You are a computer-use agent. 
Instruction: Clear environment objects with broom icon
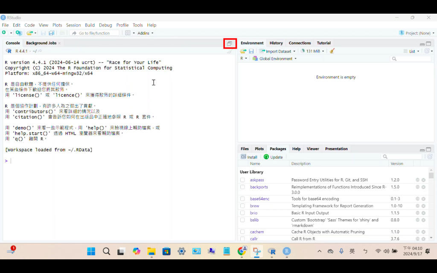tap(332, 51)
